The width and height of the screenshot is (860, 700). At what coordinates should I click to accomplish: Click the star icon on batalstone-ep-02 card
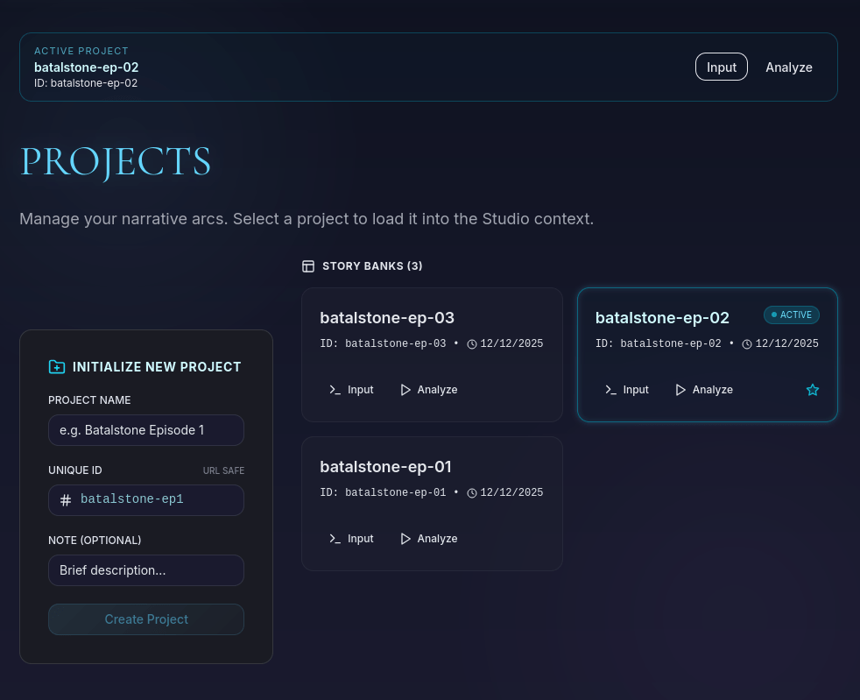(813, 390)
